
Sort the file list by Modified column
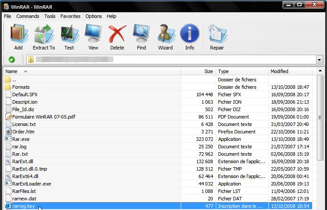pyautogui.click(x=290, y=71)
